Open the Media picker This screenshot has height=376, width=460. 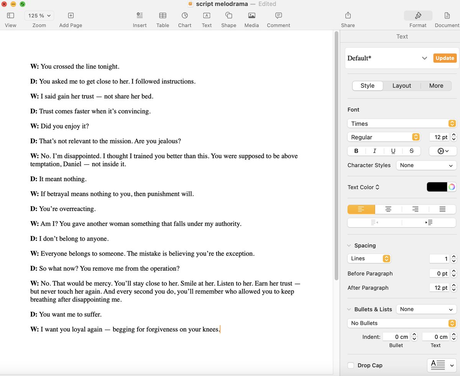(x=252, y=15)
